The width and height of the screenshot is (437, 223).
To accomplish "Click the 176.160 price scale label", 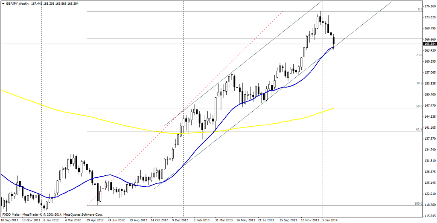I will (429, 6).
